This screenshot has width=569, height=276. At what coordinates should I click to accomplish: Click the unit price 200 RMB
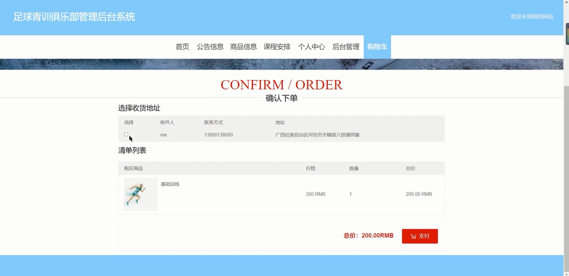pyautogui.click(x=316, y=194)
